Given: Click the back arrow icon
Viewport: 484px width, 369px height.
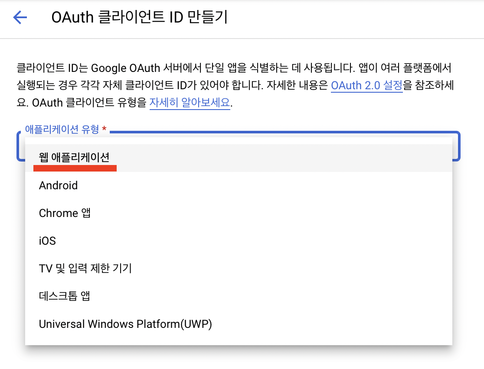Looking at the screenshot, I should [x=20, y=17].
